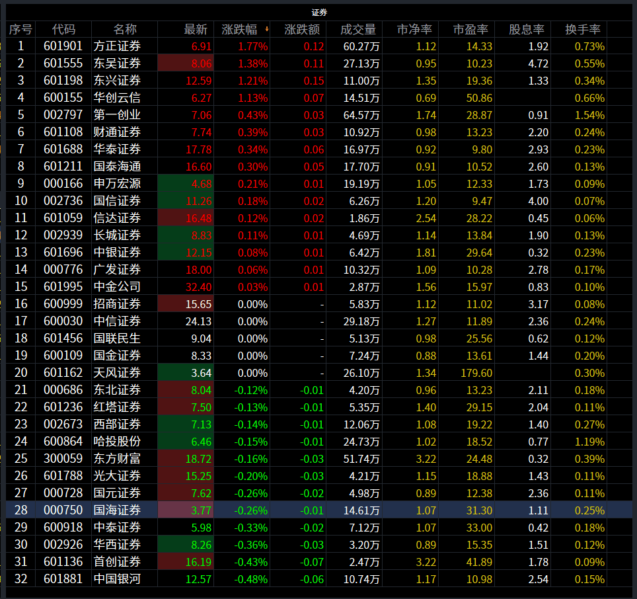Click the 市盈率 column header
Image resolution: width=637 pixels, height=599 pixels.
[470, 29]
